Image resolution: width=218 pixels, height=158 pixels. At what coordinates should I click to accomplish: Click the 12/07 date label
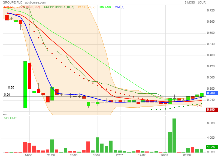[x=119, y=155]
